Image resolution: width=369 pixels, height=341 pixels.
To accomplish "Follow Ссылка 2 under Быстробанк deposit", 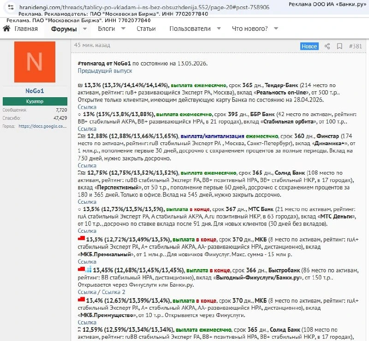I will point(113,292).
